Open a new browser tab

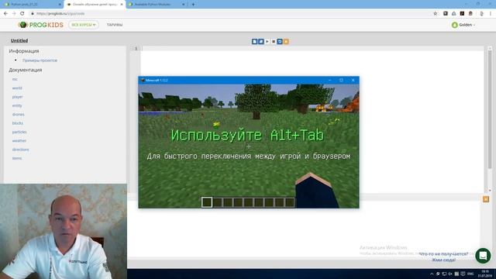(193, 5)
